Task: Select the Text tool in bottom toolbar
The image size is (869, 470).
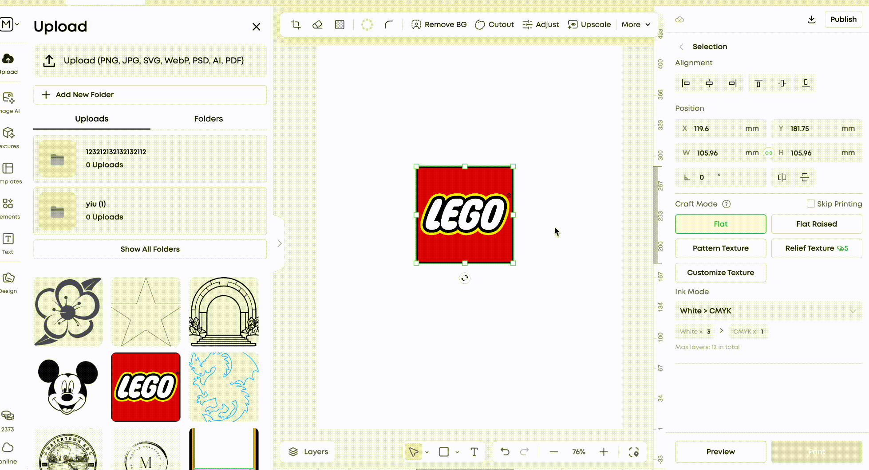Action: [474, 452]
